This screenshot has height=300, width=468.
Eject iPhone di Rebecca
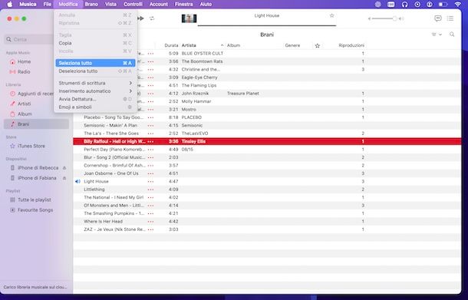pyautogui.click(x=64, y=168)
